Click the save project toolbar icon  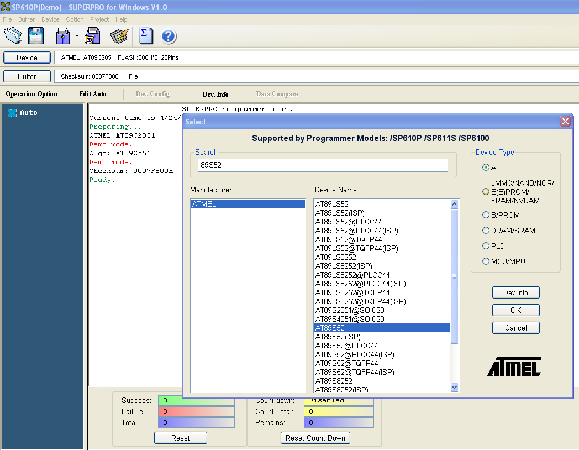(x=92, y=36)
